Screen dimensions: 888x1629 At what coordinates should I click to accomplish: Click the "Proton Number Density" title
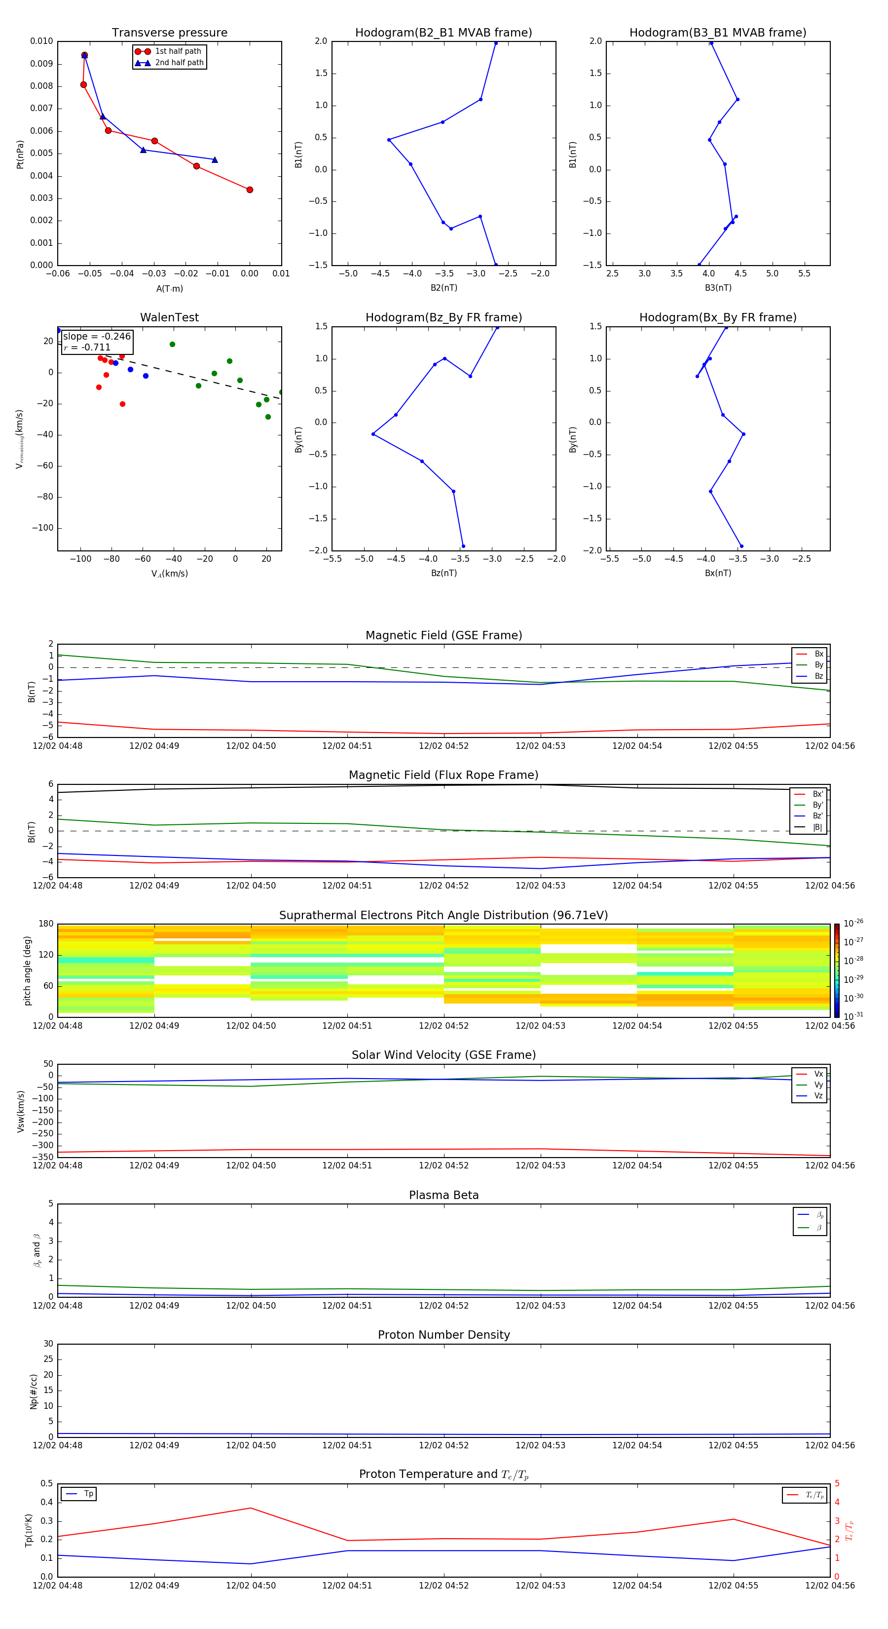[x=444, y=1335]
